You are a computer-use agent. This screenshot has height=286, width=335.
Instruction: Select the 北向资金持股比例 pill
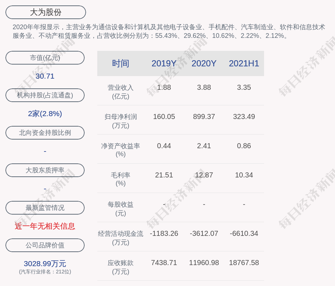45,133
